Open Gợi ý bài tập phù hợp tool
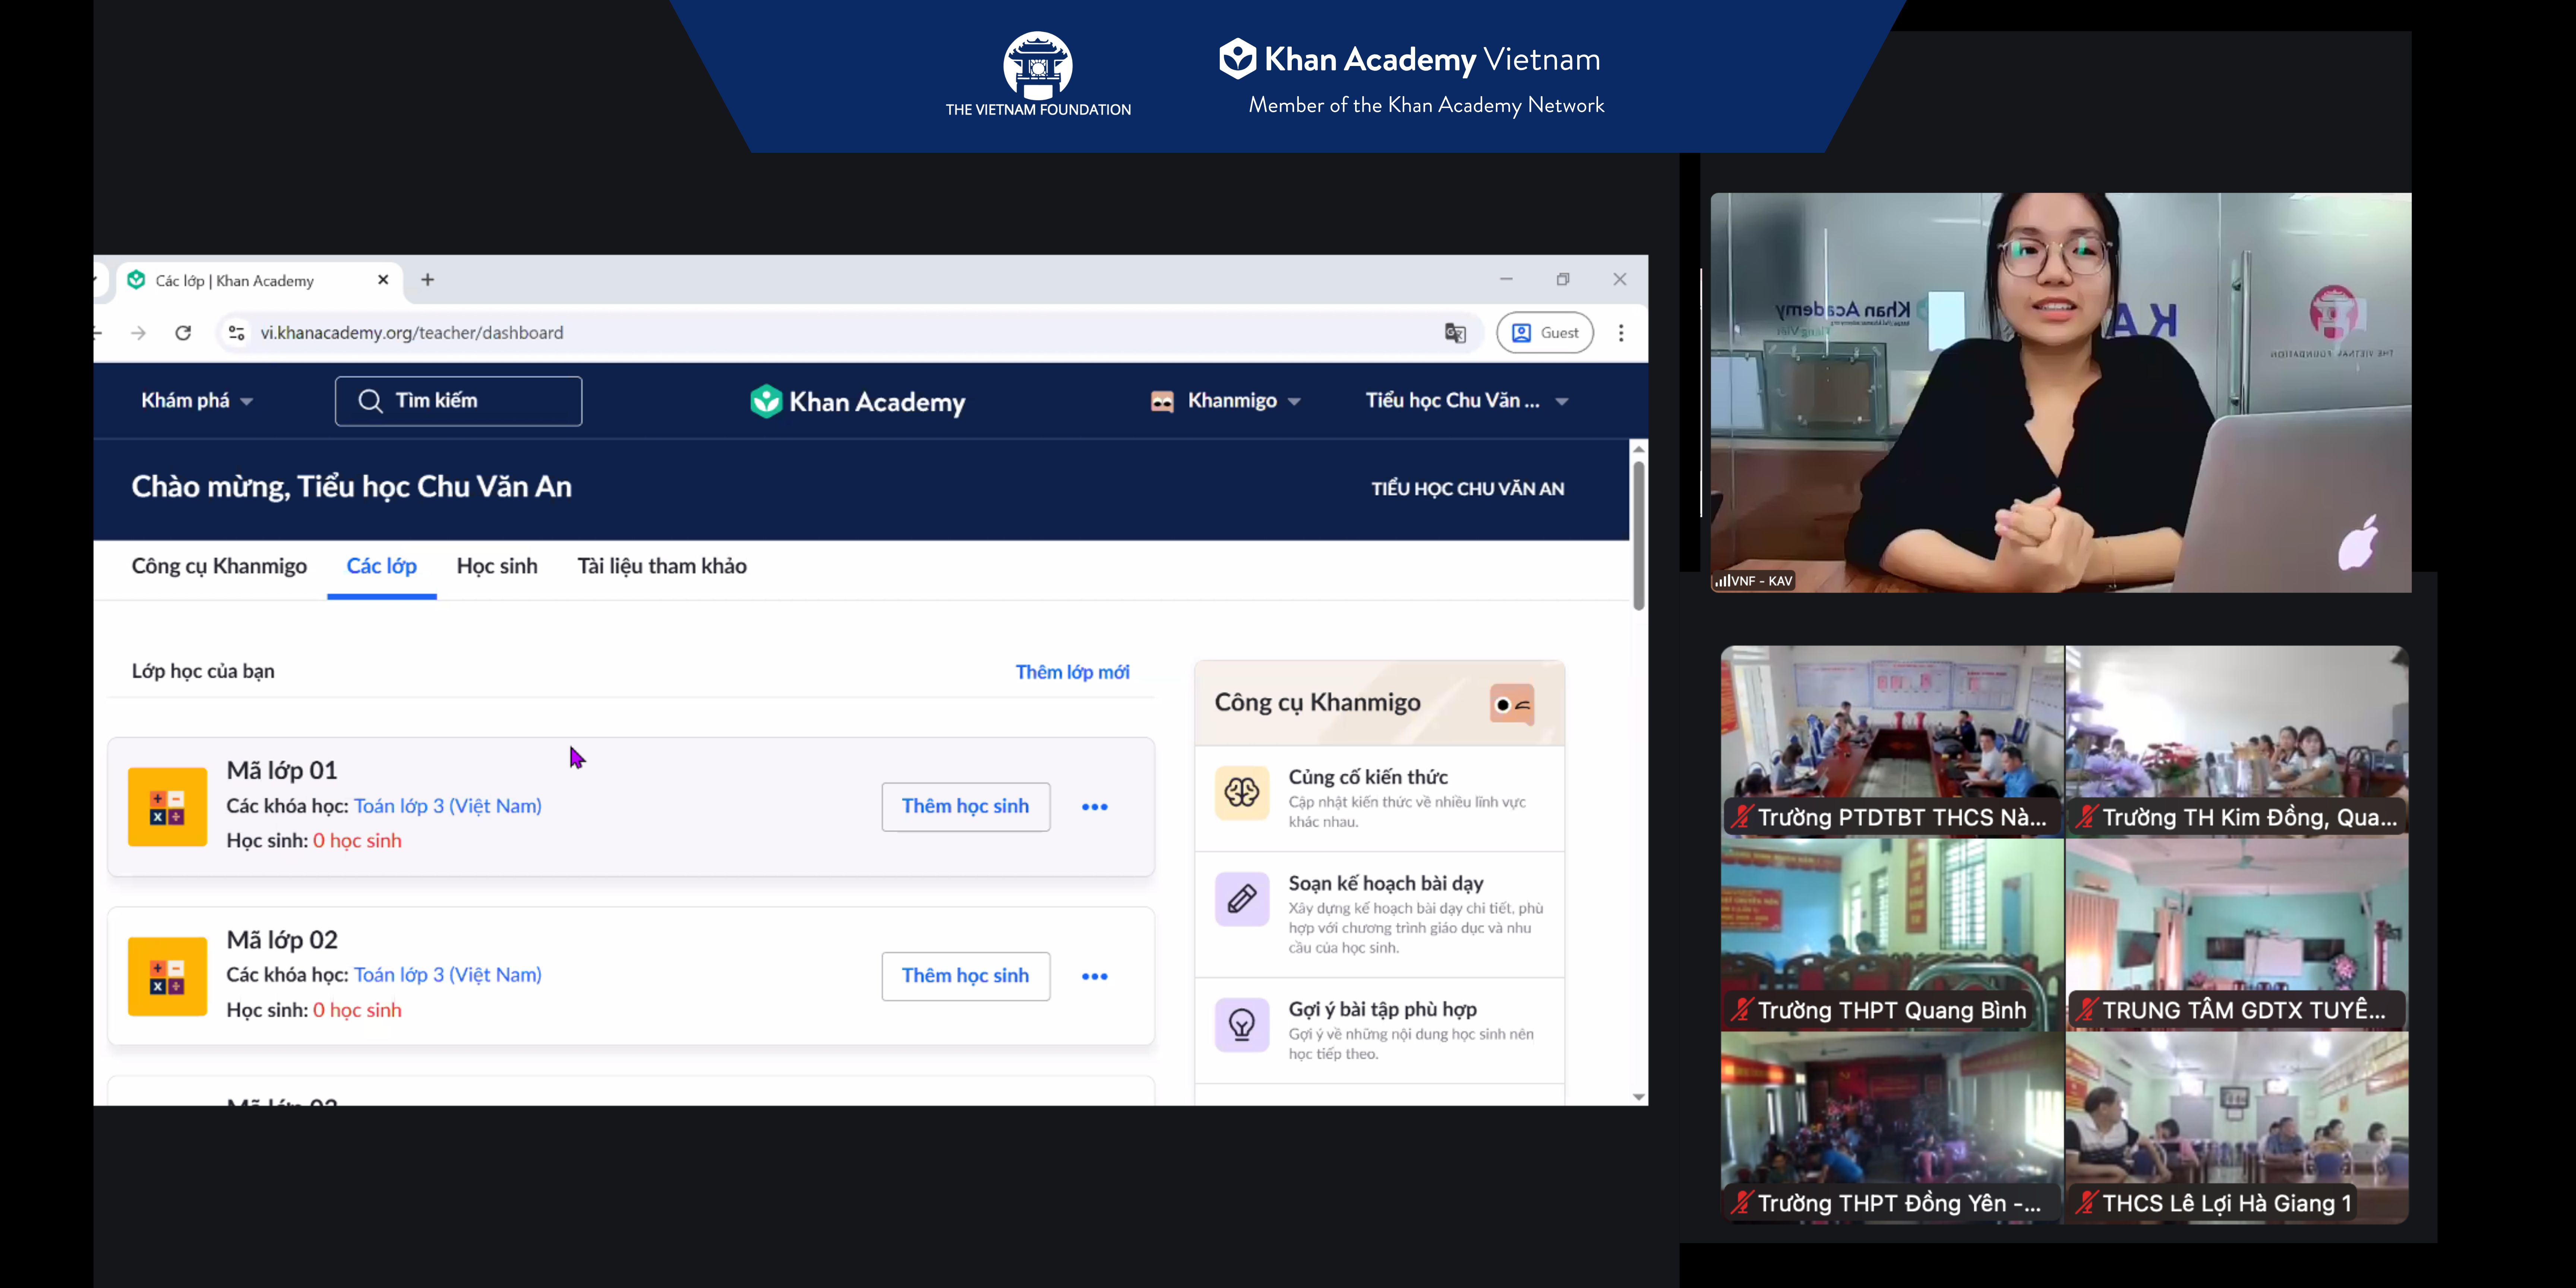 point(1380,1030)
